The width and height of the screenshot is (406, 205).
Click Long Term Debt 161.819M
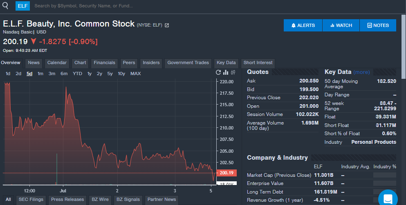click(325, 192)
